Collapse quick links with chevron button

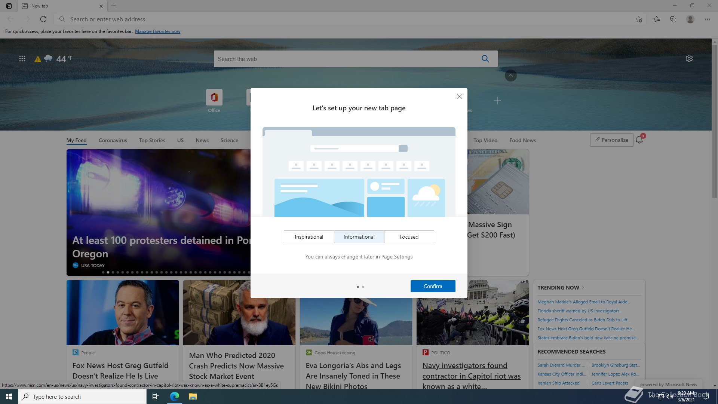tap(510, 76)
